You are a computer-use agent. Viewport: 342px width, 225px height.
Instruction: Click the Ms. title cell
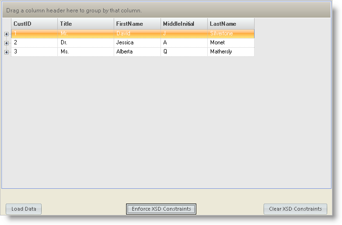pos(85,52)
